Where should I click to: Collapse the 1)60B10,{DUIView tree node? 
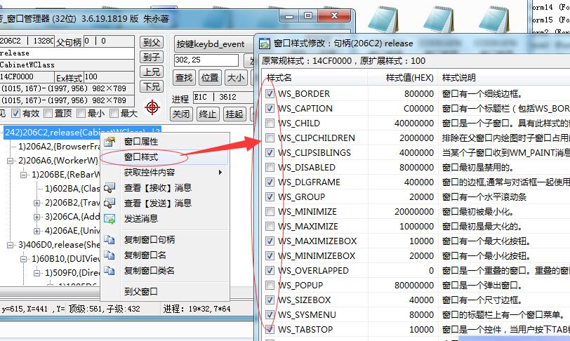tap(24, 259)
